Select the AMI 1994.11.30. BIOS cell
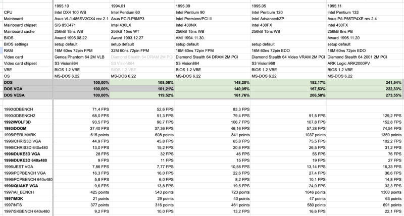Screen dimensions: 404x216 [192, 37]
